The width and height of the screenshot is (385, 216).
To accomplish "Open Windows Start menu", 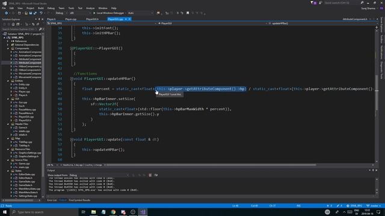I will pos(5,212).
